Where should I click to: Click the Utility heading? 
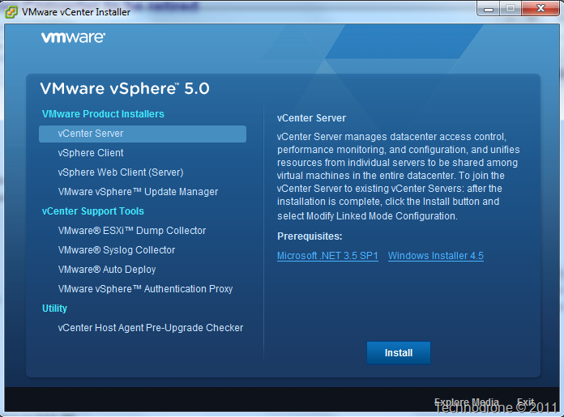point(54,308)
